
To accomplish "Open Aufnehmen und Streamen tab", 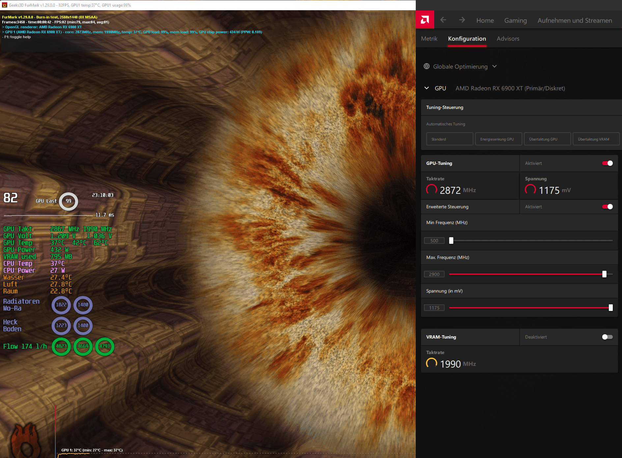I will [x=575, y=20].
